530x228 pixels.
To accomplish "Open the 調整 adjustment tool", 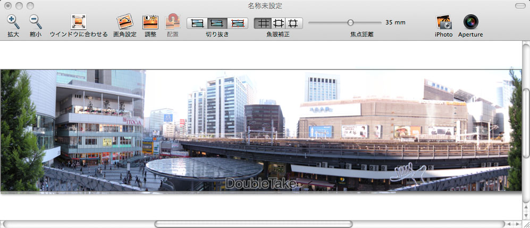I will 151,22.
